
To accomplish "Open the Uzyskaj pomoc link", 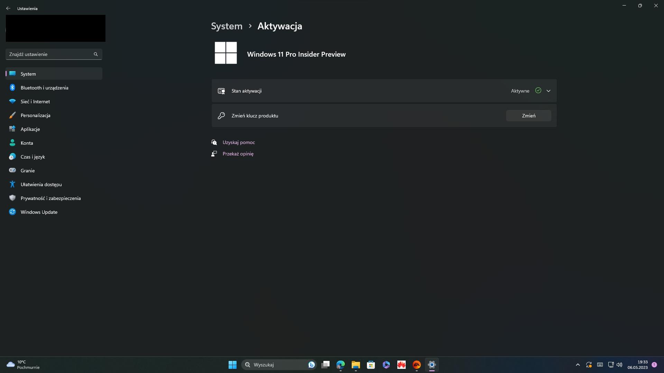I will click(x=239, y=142).
